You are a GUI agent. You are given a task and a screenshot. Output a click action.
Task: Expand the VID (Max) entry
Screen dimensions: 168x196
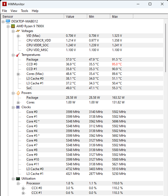coord(18,36)
